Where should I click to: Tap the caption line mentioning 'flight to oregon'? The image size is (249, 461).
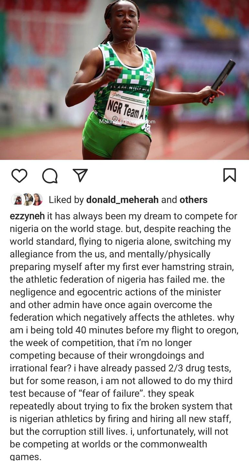point(124,330)
